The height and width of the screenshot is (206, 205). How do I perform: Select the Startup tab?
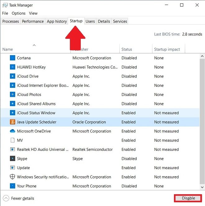[76, 21]
